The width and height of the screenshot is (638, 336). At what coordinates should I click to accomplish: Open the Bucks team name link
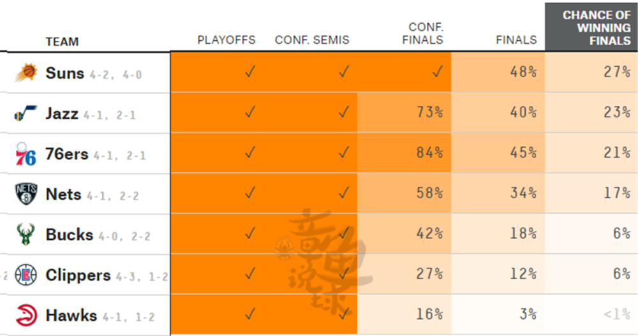pyautogui.click(x=69, y=235)
